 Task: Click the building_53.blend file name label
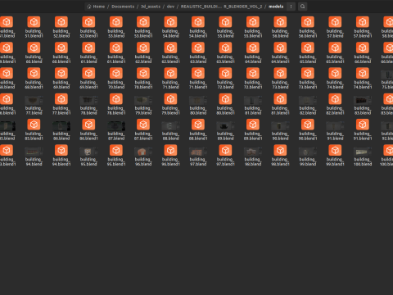[x=116, y=34]
